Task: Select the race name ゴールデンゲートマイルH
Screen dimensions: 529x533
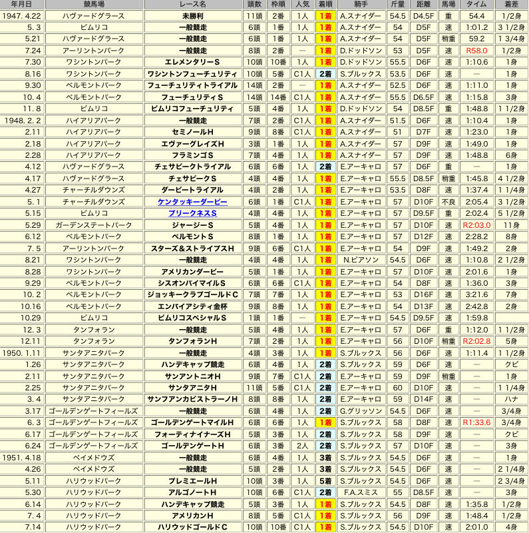Action: click(x=192, y=422)
